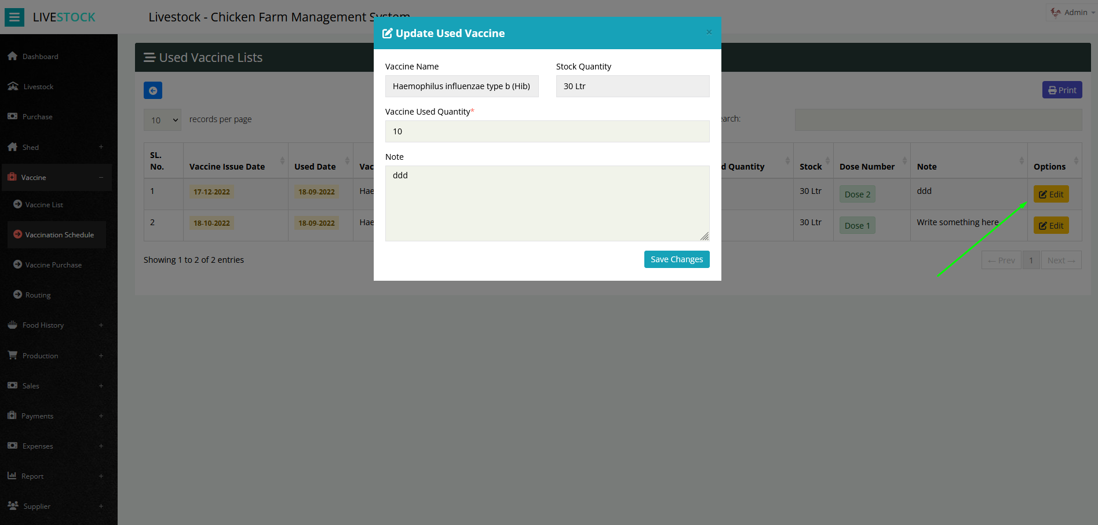Click the hamburger menu icon beside LIVESTOCK
Image resolution: width=1098 pixels, height=525 pixels.
(14, 17)
